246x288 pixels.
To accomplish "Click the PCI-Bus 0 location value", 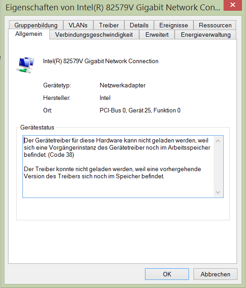I will point(140,110).
